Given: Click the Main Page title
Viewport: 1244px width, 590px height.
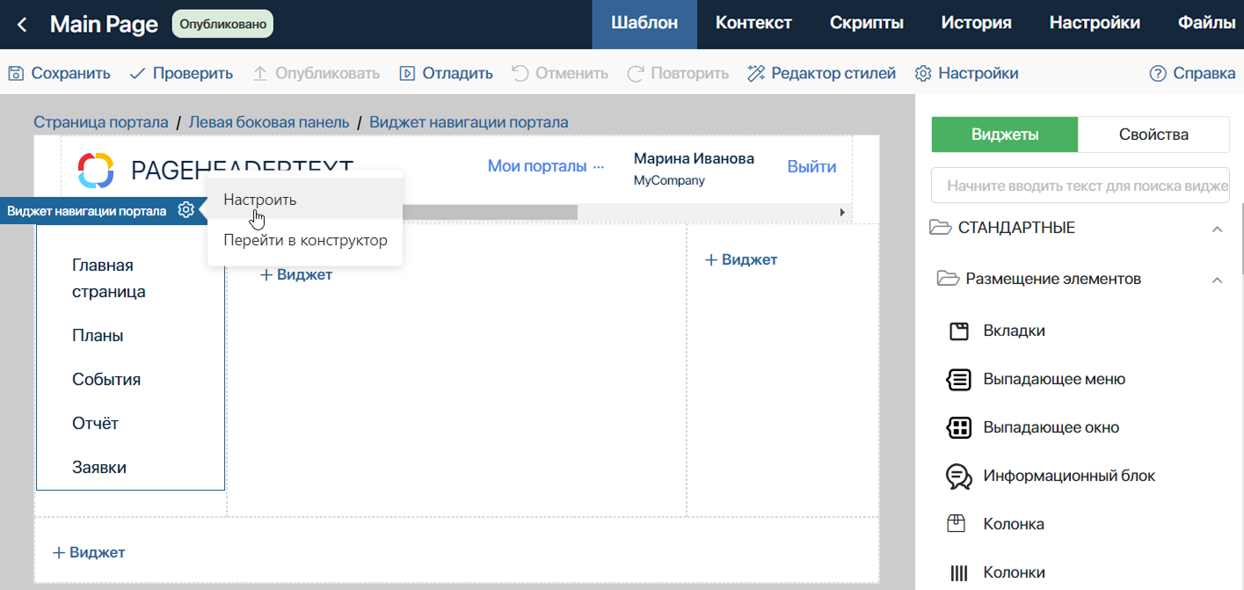Looking at the screenshot, I should pyautogui.click(x=104, y=25).
